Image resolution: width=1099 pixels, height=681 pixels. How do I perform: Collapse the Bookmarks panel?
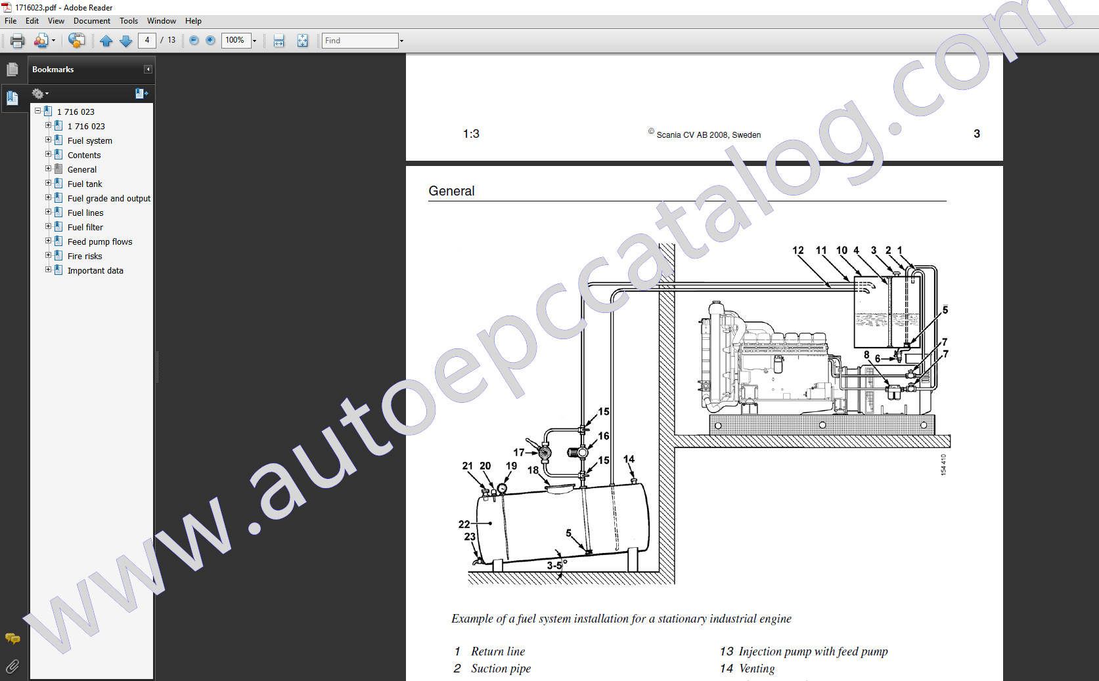pos(148,70)
